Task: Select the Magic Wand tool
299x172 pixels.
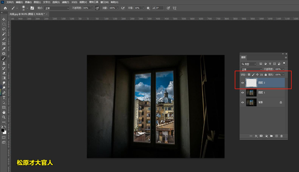Action: click(x=4, y=34)
